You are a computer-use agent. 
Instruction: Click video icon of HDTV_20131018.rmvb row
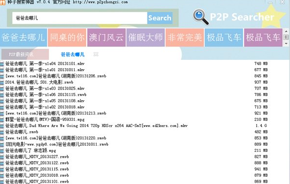click(2, 176)
